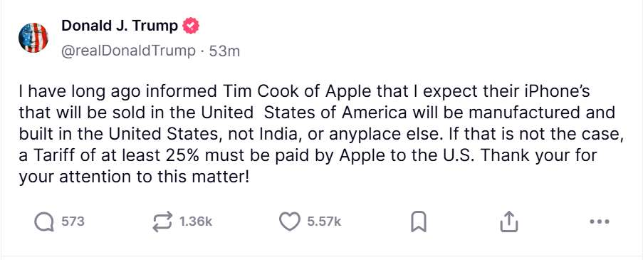The width and height of the screenshot is (643, 260).
Task: View the 1.36k ReTruths count
Action: click(x=196, y=222)
